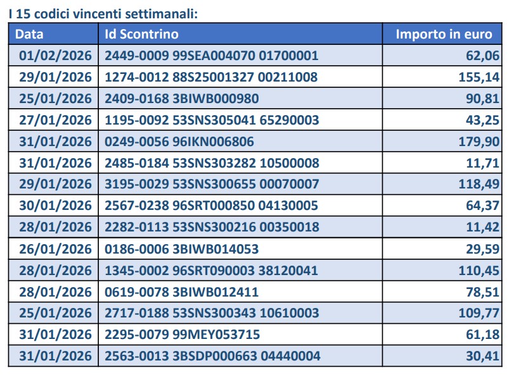Select receipt ID 2409-0168 3BIWB000980
509x375 pixels.
[x=181, y=99]
